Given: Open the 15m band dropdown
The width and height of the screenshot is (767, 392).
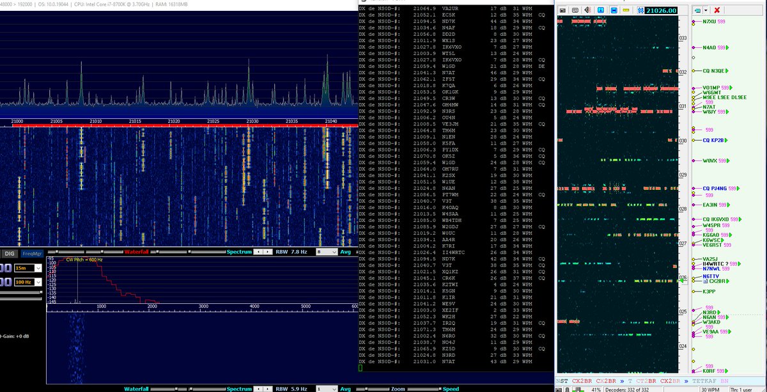Looking at the screenshot, I should 28,267.
